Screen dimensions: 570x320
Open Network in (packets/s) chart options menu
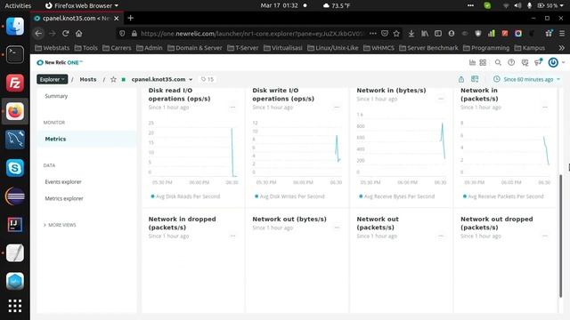coord(544,107)
